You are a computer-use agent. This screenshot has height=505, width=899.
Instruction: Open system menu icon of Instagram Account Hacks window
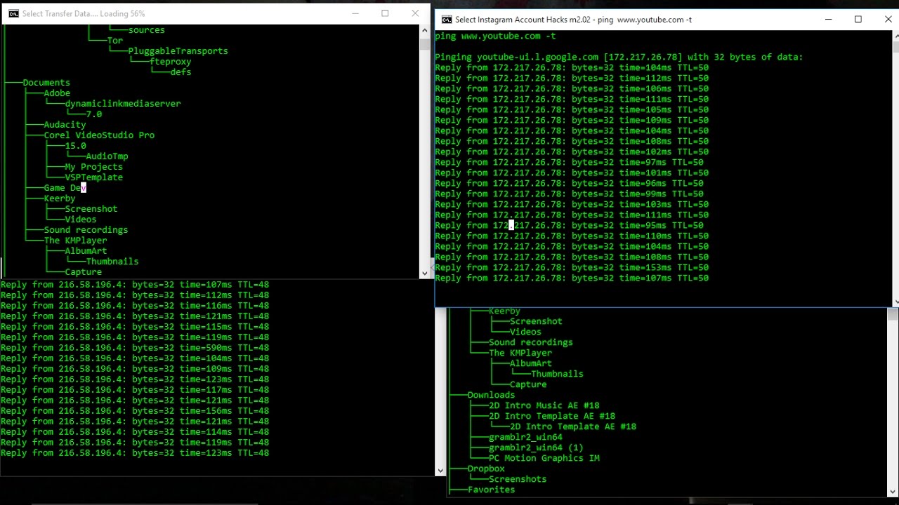coord(446,20)
